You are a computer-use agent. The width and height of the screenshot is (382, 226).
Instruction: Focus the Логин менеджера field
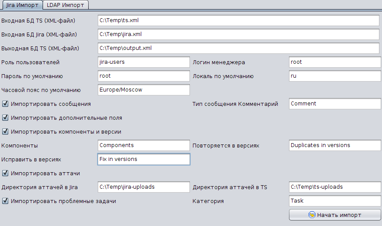pyautogui.click(x=335, y=62)
